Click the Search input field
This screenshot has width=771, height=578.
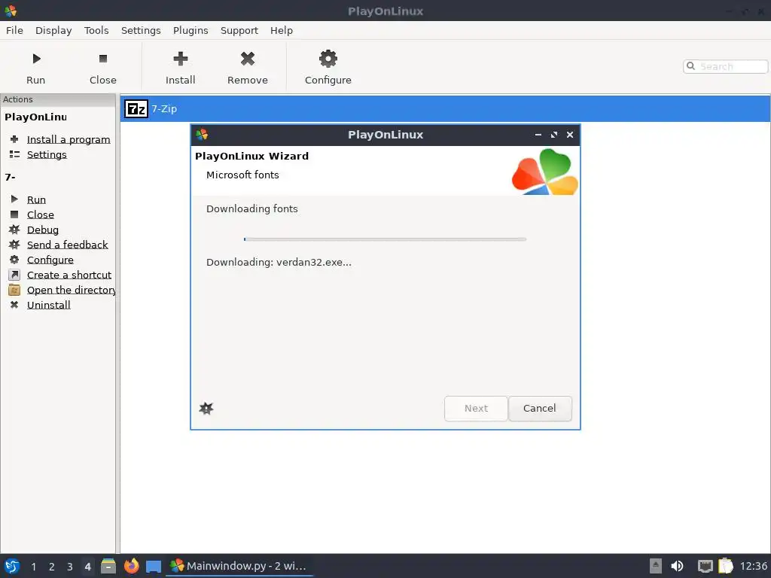pyautogui.click(x=725, y=66)
